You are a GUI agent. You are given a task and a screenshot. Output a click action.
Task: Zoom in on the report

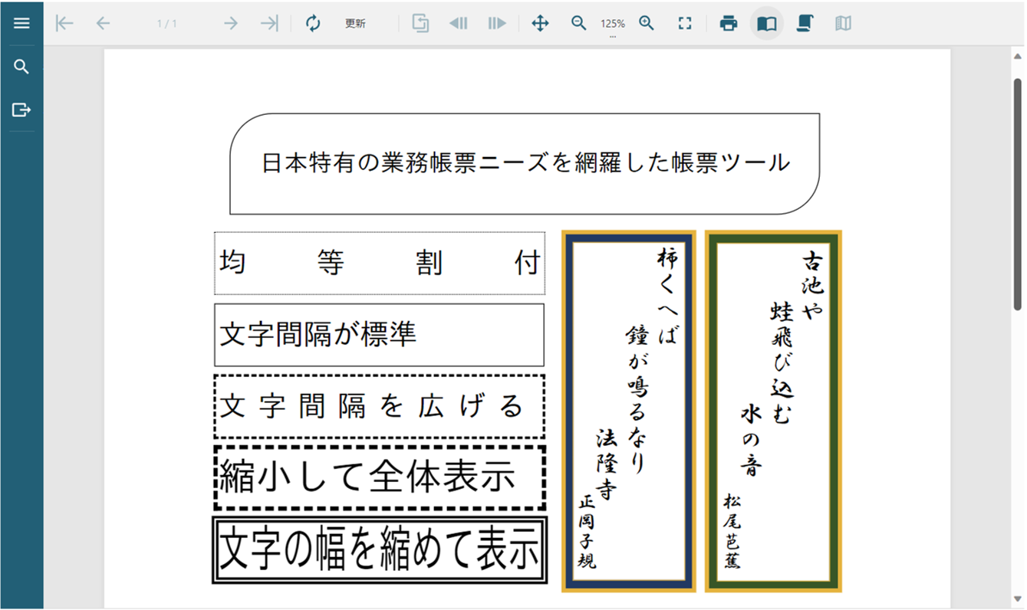[647, 23]
